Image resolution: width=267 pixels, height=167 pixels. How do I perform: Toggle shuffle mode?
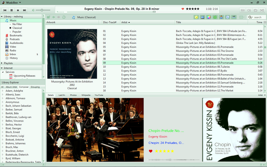coord(262,10)
